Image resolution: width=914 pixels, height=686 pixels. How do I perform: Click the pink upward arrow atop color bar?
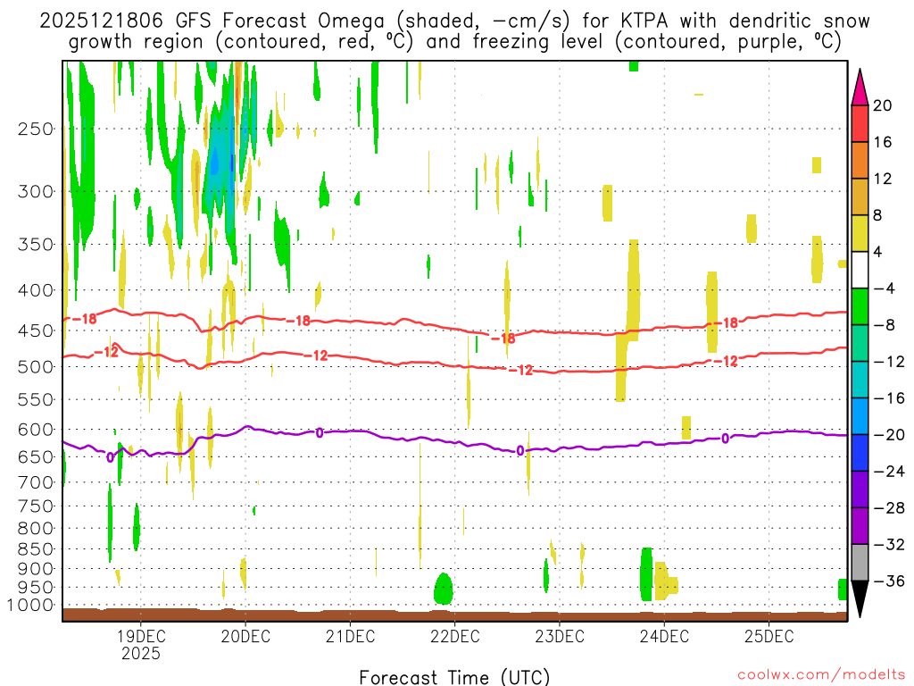[x=860, y=87]
